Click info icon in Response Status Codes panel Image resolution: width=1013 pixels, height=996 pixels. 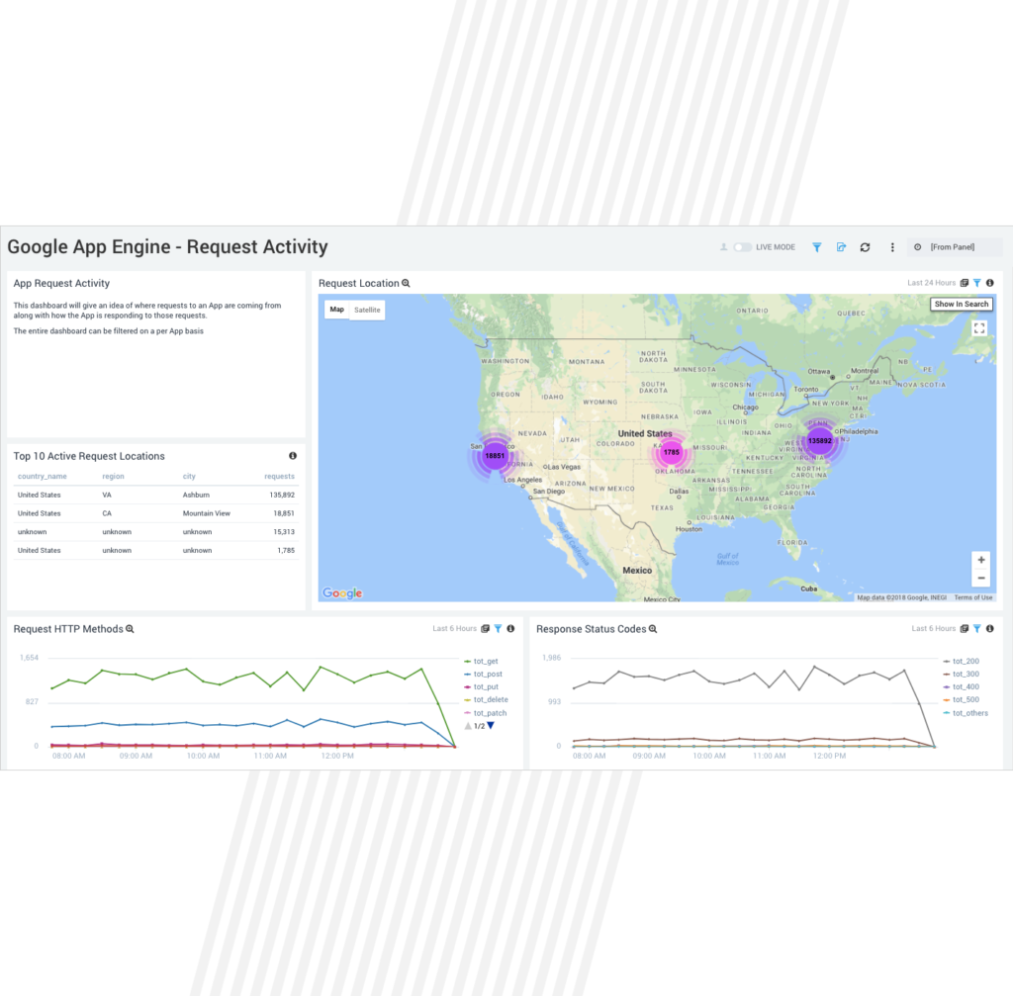[989, 628]
